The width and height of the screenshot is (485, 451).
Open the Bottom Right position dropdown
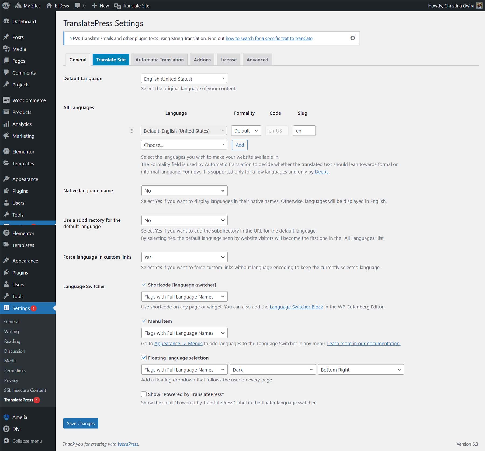pyautogui.click(x=361, y=369)
